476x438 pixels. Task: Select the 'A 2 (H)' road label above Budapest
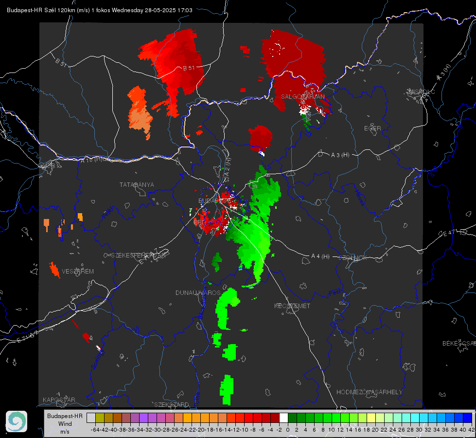tap(228, 166)
